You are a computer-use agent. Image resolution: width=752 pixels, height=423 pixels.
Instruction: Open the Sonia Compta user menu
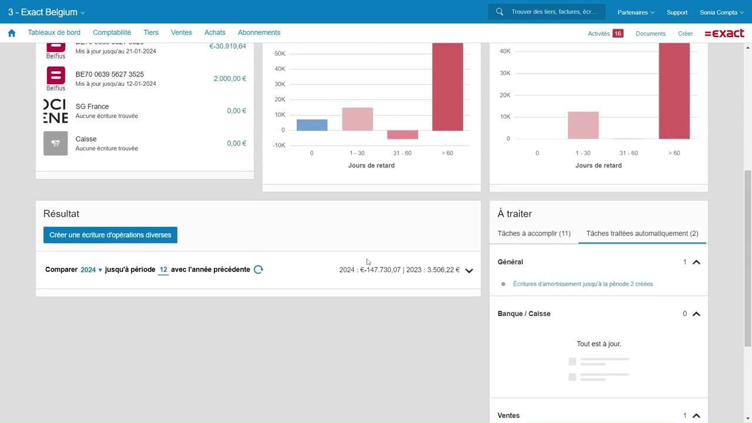pos(722,12)
